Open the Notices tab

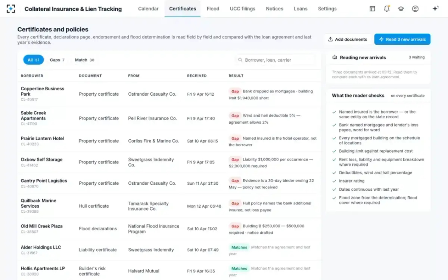pyautogui.click(x=274, y=9)
